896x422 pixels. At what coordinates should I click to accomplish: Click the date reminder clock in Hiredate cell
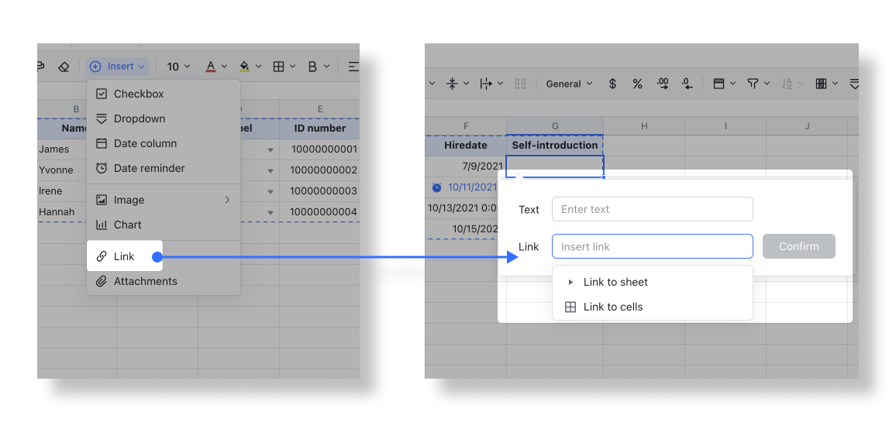(x=437, y=187)
